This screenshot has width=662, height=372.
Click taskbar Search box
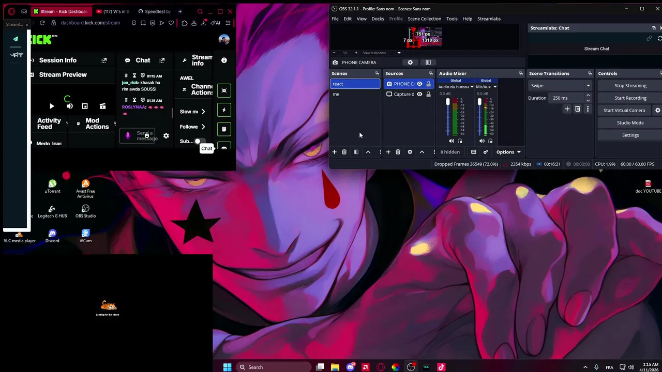point(274,367)
